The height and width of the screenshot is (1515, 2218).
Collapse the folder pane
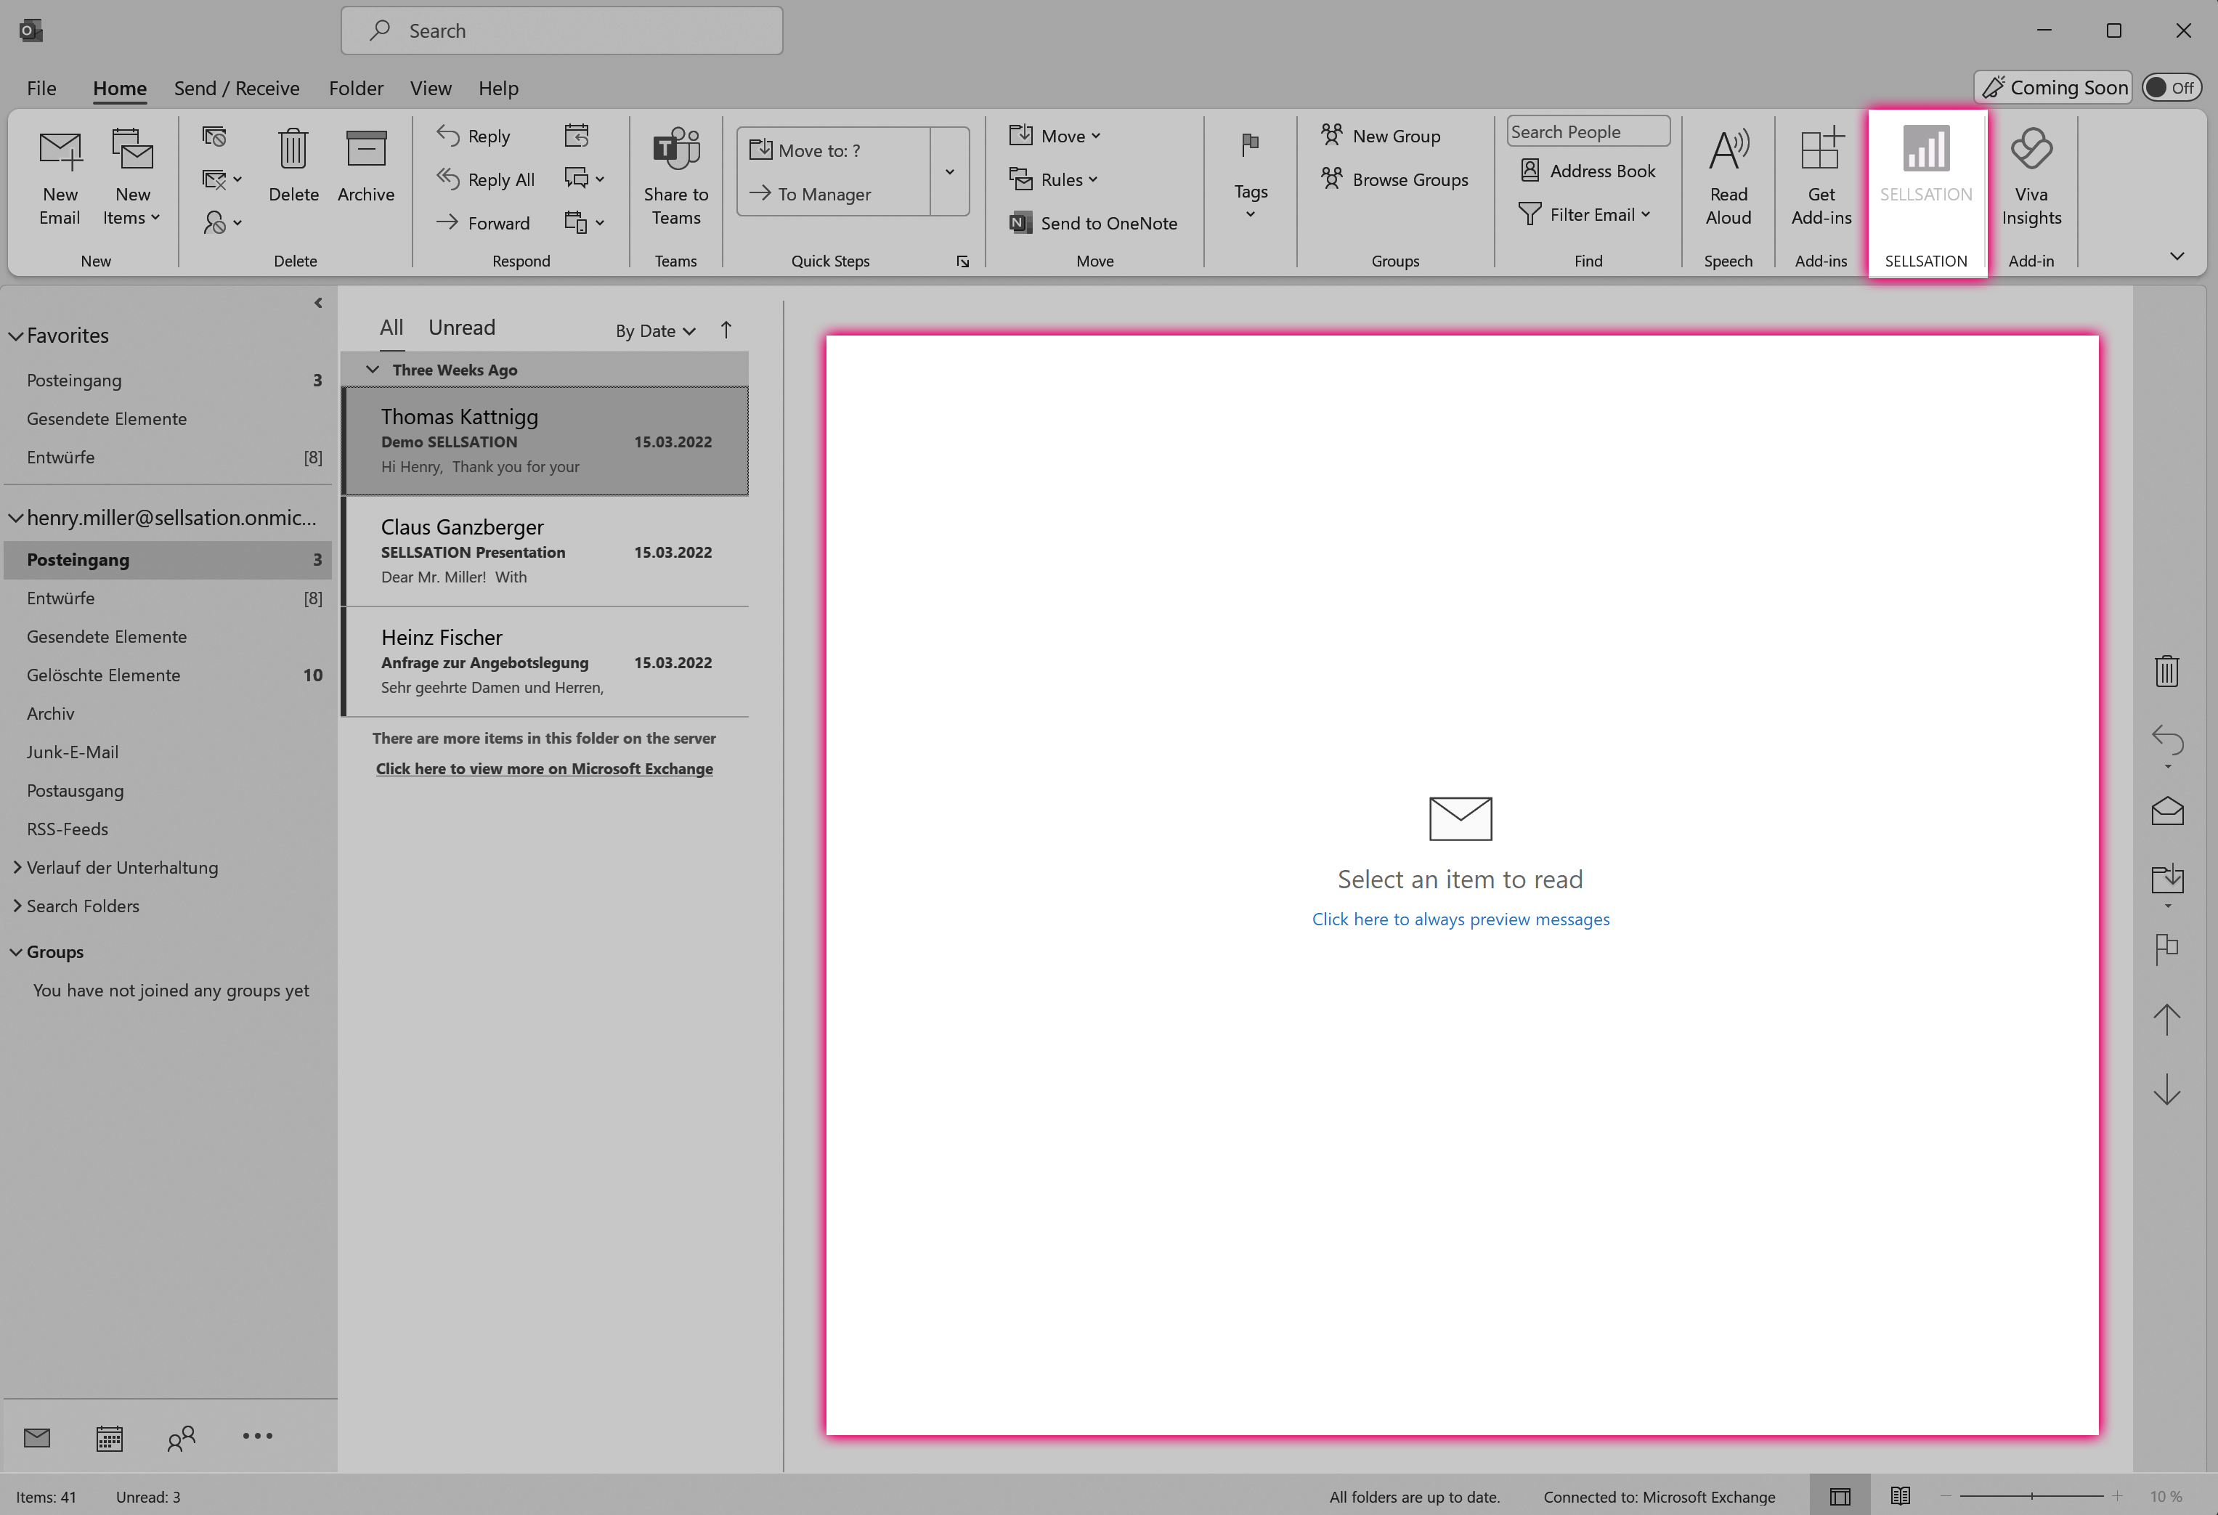(318, 303)
